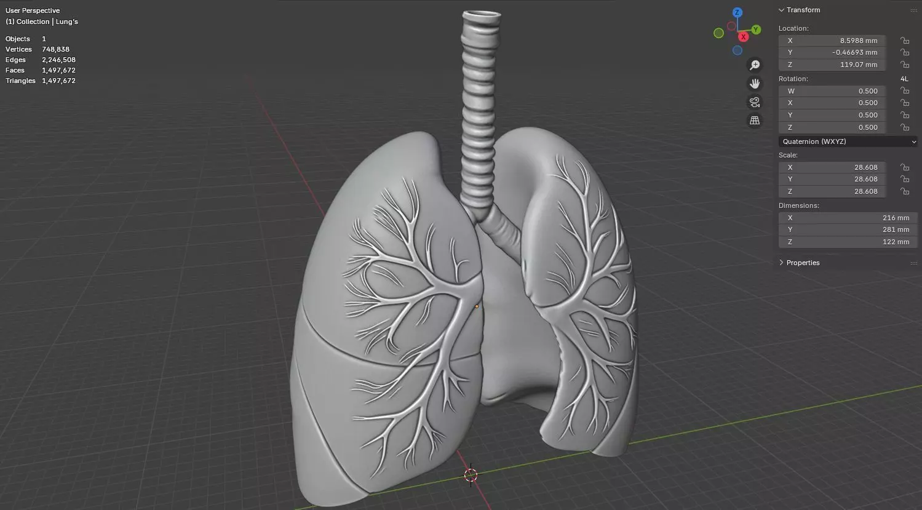The image size is (922, 510).
Task: Click the red X axis gizmo ball
Action: click(743, 37)
